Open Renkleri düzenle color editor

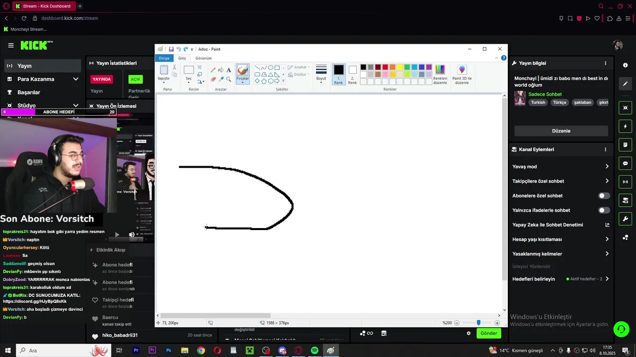pyautogui.click(x=440, y=74)
